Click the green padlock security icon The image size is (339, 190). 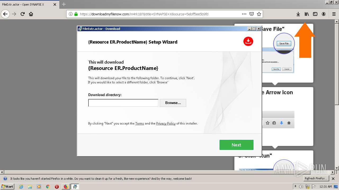click(x=76, y=14)
